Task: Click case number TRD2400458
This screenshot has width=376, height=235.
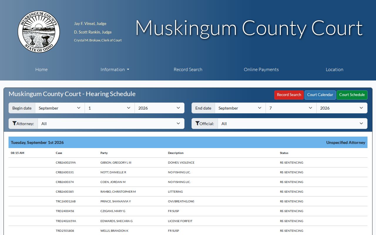Action: (x=65, y=211)
